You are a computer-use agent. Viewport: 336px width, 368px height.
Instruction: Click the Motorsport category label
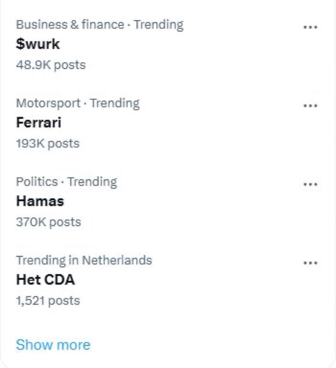(x=48, y=103)
